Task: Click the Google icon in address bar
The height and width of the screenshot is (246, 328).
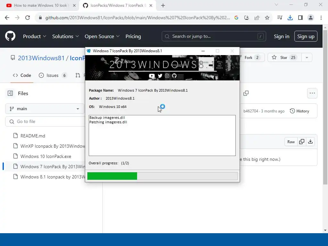Action: point(236,18)
